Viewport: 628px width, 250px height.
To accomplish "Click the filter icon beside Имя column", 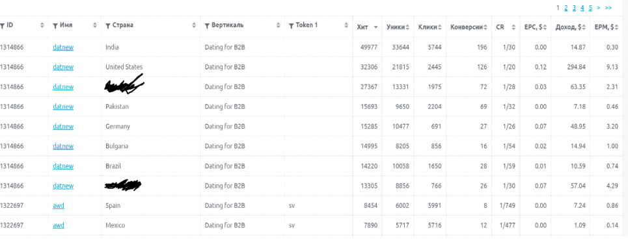I will coord(55,26).
